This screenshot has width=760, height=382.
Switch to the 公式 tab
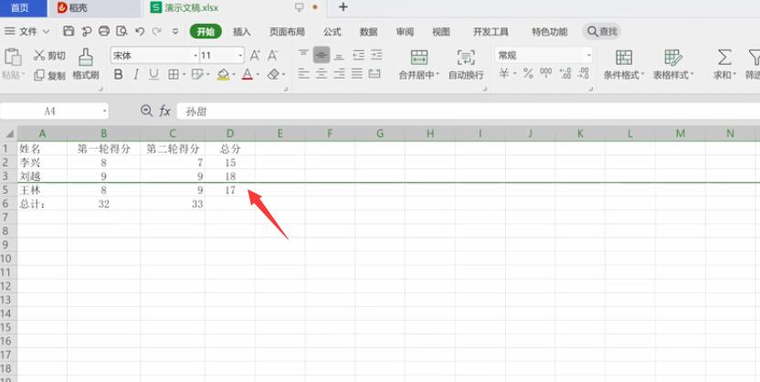click(332, 31)
